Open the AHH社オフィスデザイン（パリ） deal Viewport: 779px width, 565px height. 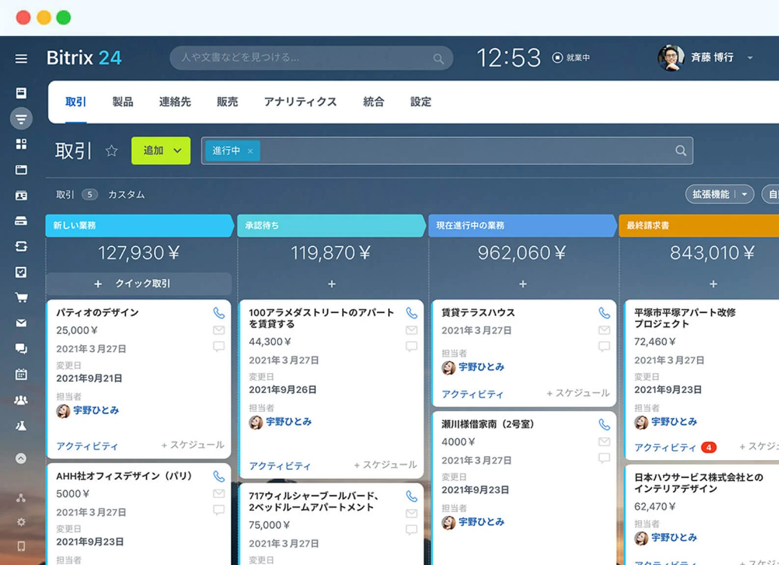(124, 476)
